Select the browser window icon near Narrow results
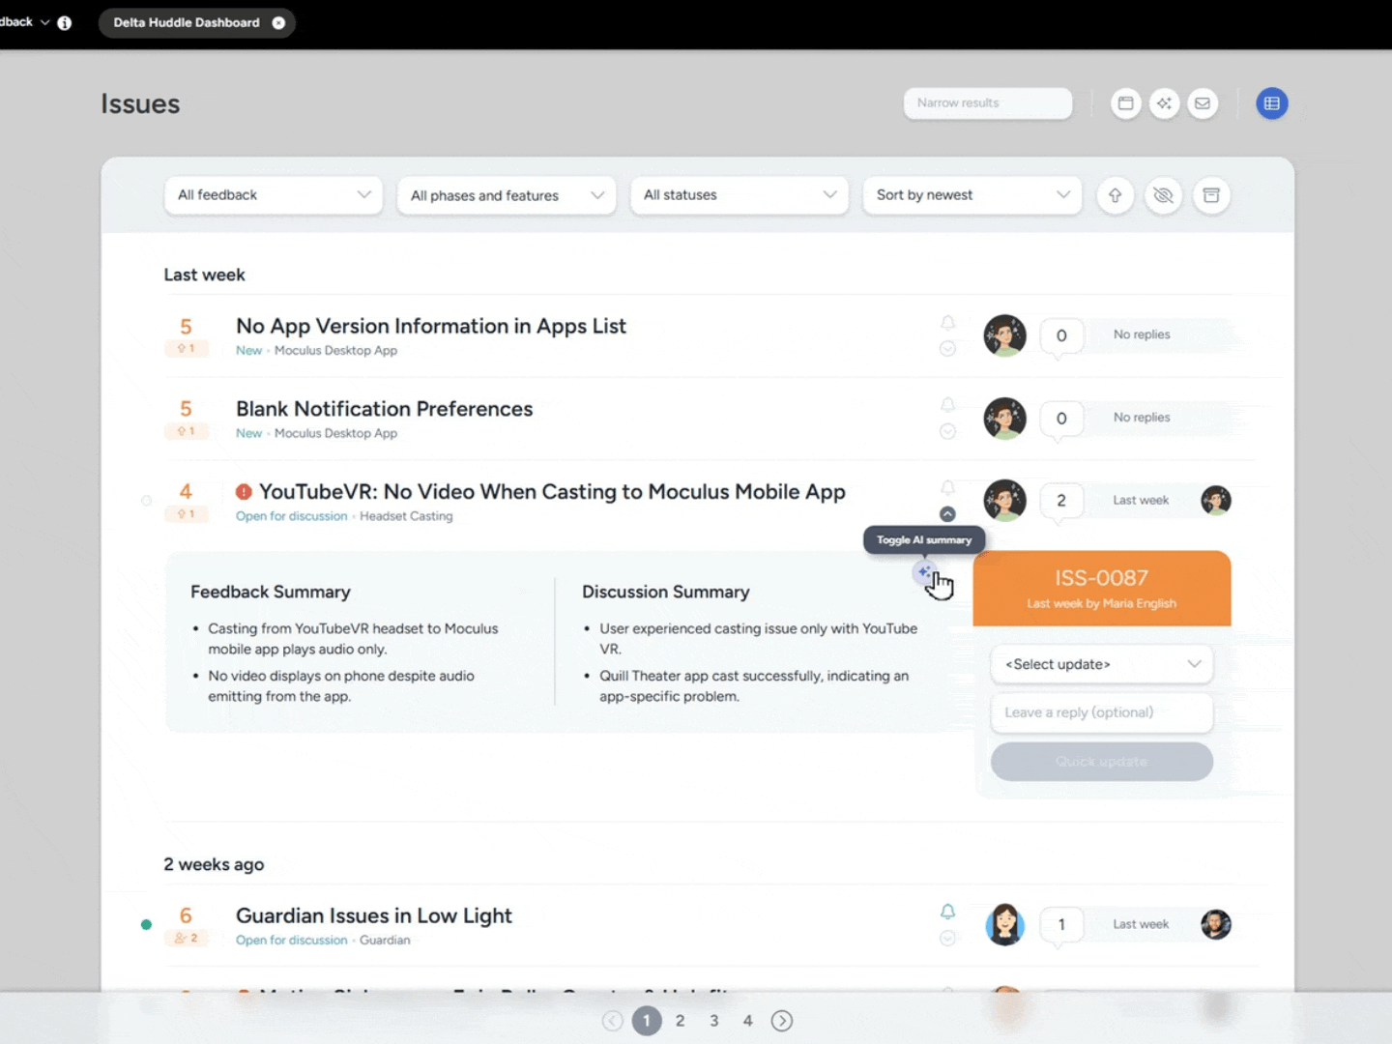Viewport: 1392px width, 1044px height. (x=1125, y=103)
